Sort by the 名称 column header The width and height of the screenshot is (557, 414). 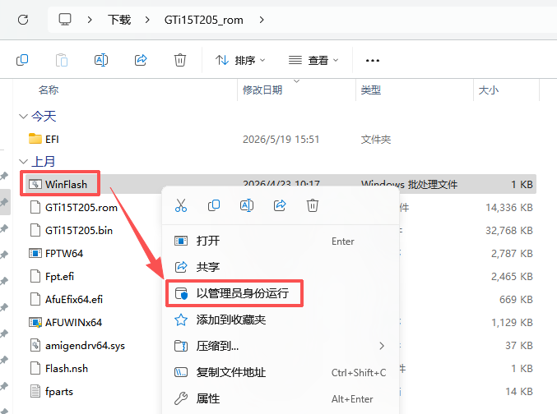[x=49, y=90]
